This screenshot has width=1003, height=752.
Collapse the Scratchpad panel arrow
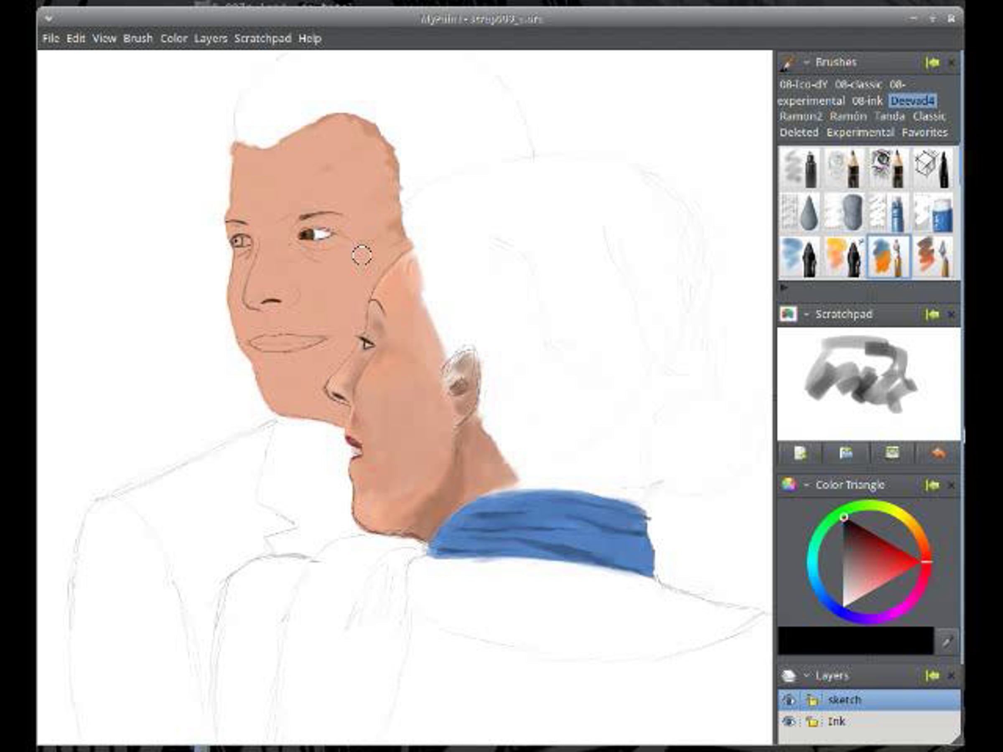tap(807, 314)
